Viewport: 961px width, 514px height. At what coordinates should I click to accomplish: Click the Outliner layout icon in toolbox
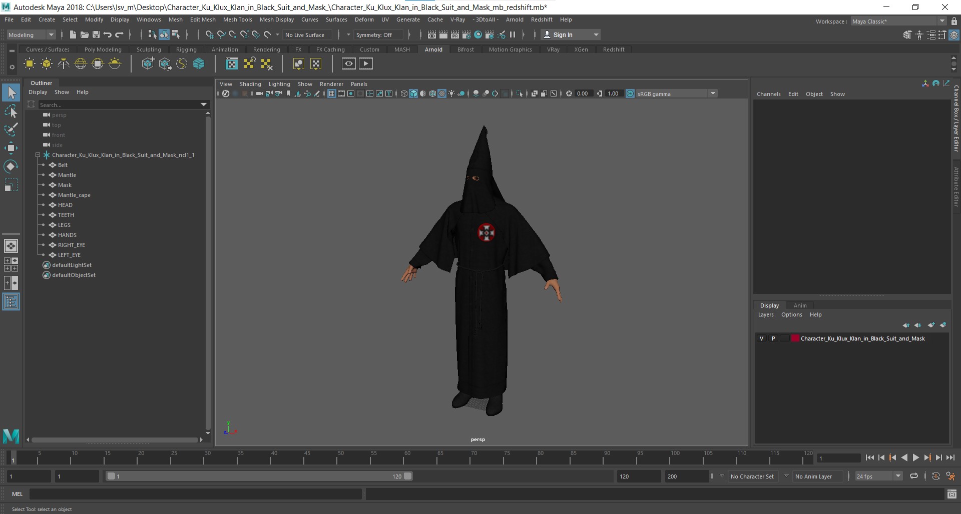pyautogui.click(x=11, y=301)
